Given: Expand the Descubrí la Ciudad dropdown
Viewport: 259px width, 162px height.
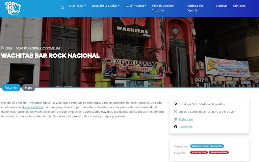Looking at the screenshot, I should point(106,6).
